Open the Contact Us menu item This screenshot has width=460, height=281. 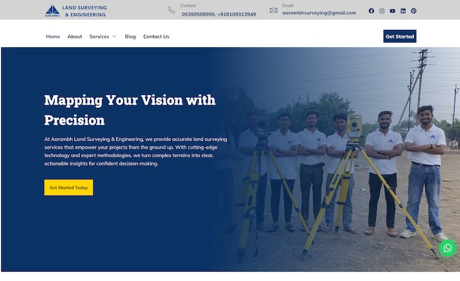coord(156,36)
